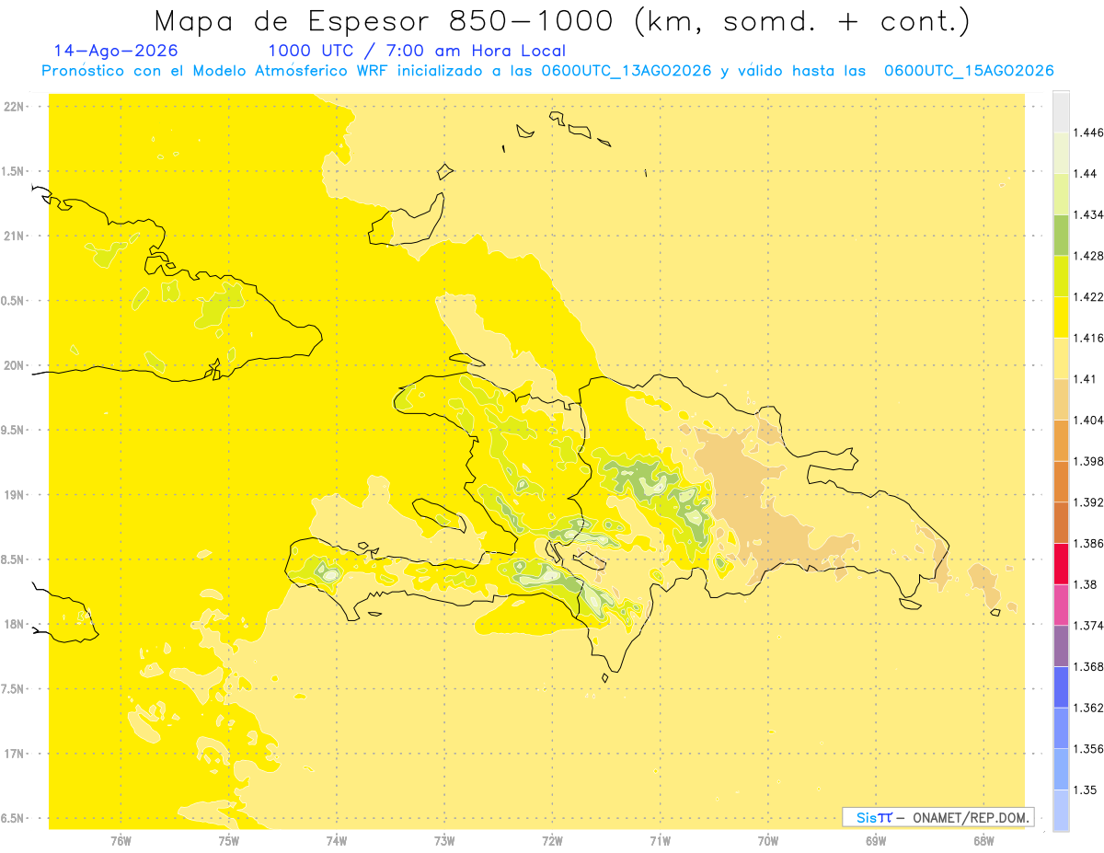
Task: Click the pale yellow legend swatch between 1.41 and 1.416
Action: pos(1061,358)
